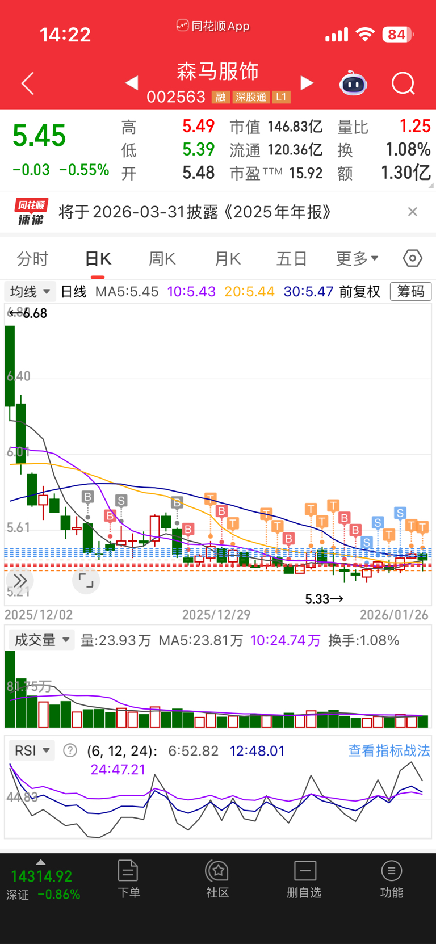The image size is (436, 944).
Task: Tap the L1 quote level badge
Action: coord(281,97)
